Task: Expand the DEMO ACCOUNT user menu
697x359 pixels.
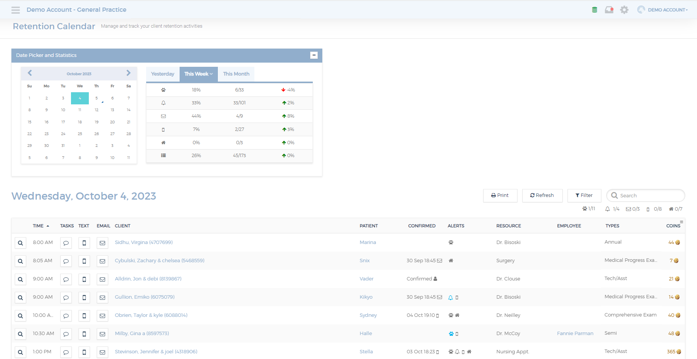Action: click(x=662, y=10)
